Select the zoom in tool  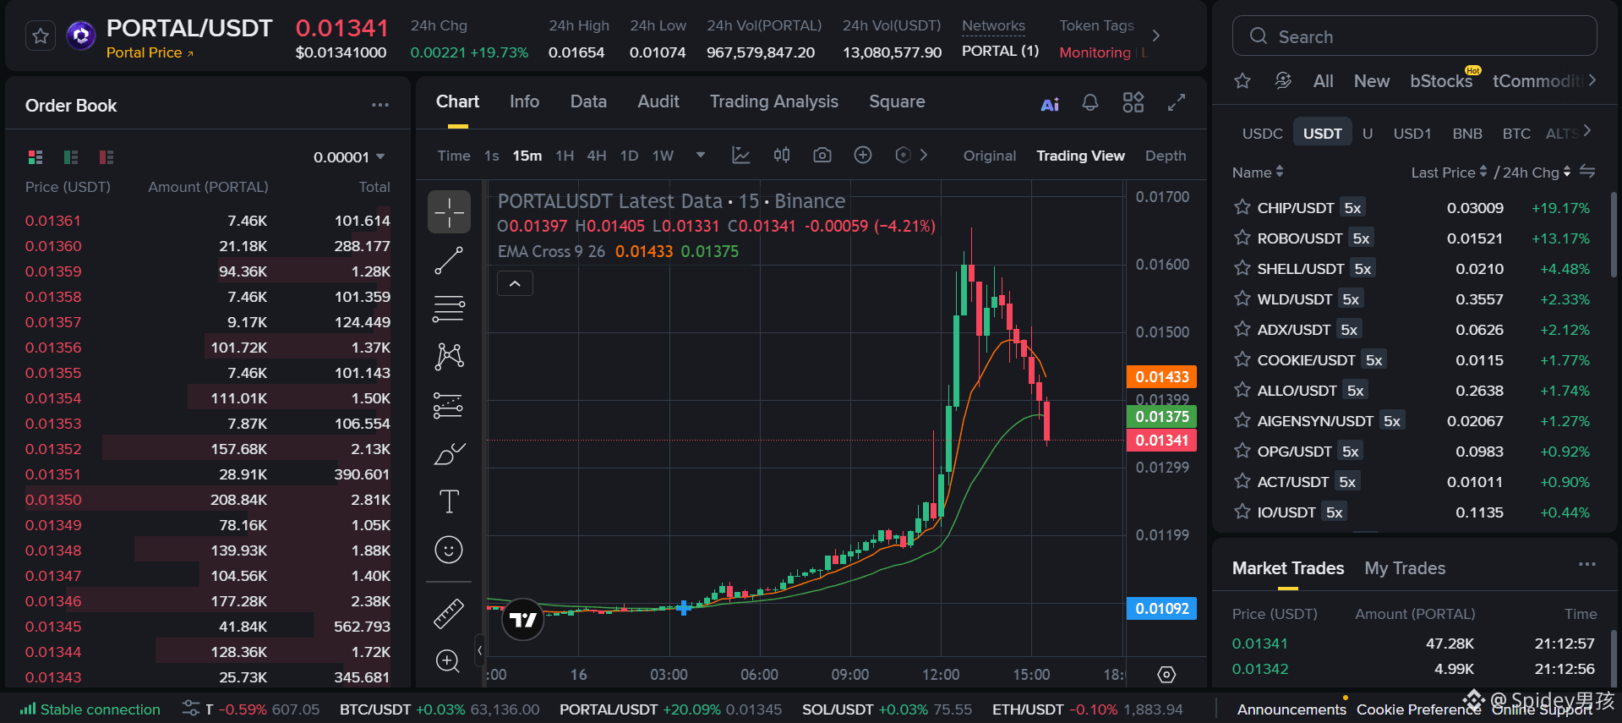tap(449, 660)
